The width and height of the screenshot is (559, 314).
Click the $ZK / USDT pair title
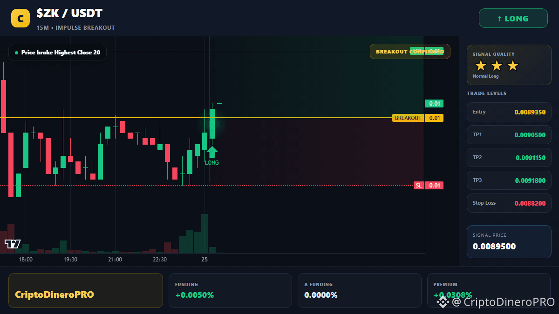(69, 14)
